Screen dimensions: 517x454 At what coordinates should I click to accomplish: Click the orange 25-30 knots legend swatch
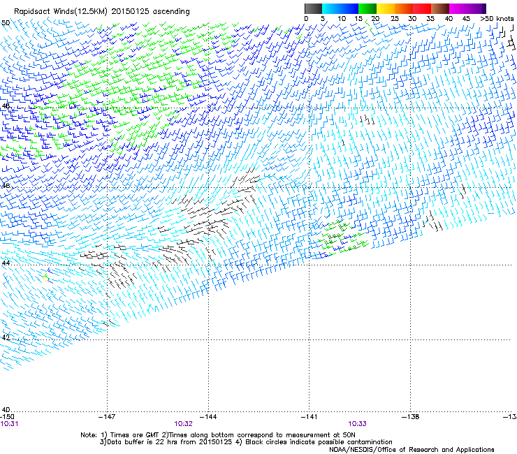click(x=404, y=8)
